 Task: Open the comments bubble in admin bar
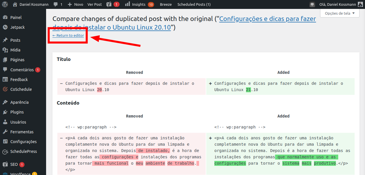tap(58, 4)
